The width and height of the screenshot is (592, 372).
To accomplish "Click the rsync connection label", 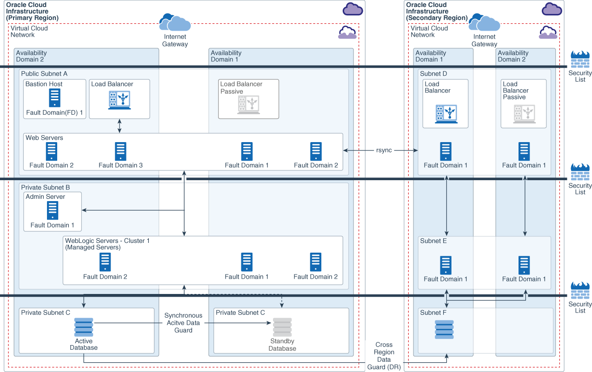I will tap(384, 150).
